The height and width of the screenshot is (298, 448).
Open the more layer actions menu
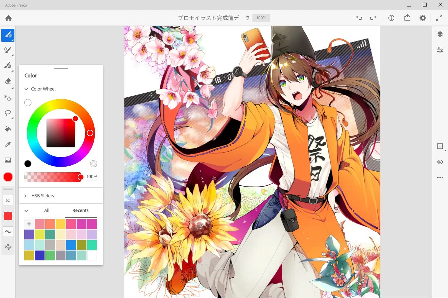click(x=440, y=177)
